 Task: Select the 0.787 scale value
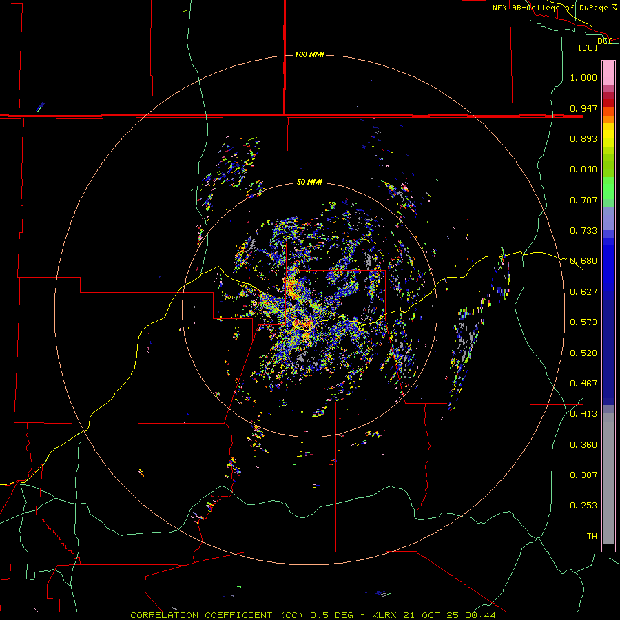[x=583, y=200]
